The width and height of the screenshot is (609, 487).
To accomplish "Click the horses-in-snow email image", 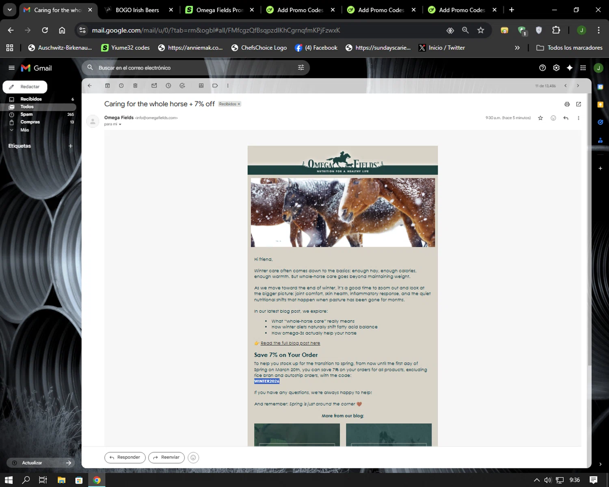I will 343,212.
